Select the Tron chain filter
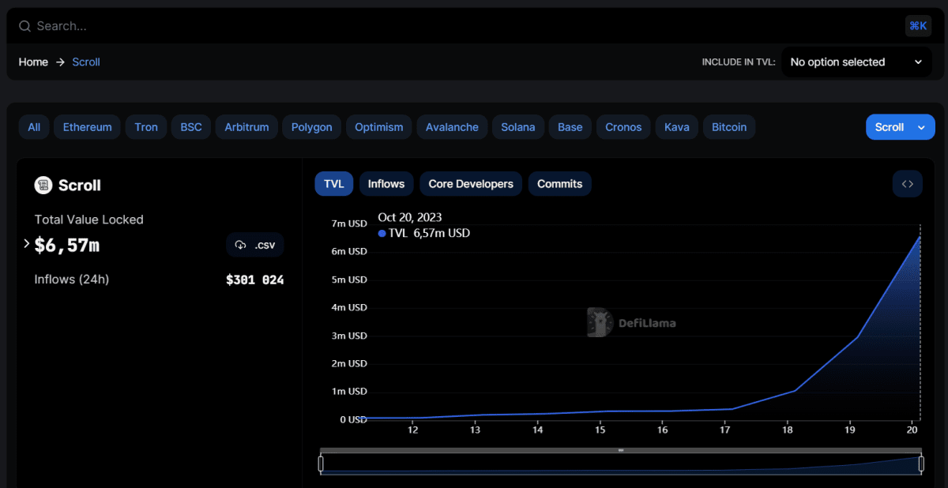The width and height of the screenshot is (948, 488). click(146, 127)
